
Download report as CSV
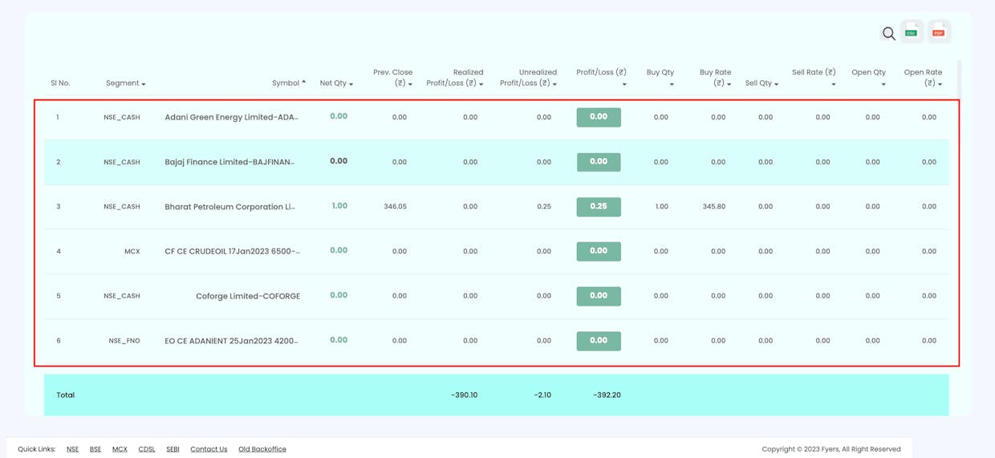click(x=912, y=32)
